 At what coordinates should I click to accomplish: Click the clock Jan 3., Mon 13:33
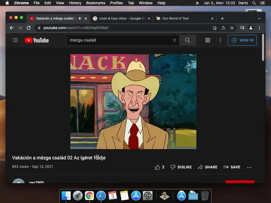(219, 3)
